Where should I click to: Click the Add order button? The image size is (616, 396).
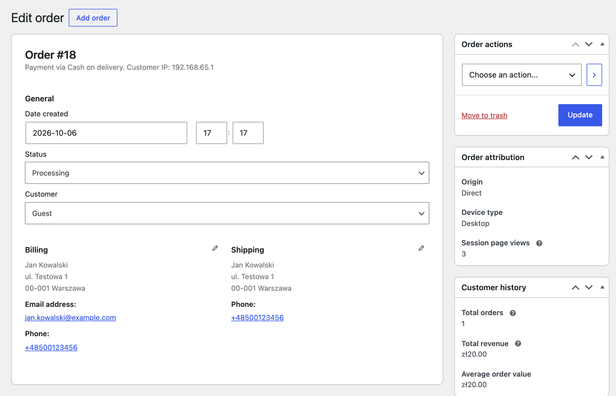[93, 18]
